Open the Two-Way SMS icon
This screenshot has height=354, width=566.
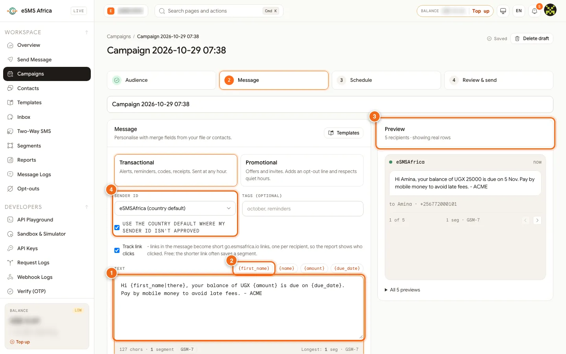tap(10, 131)
